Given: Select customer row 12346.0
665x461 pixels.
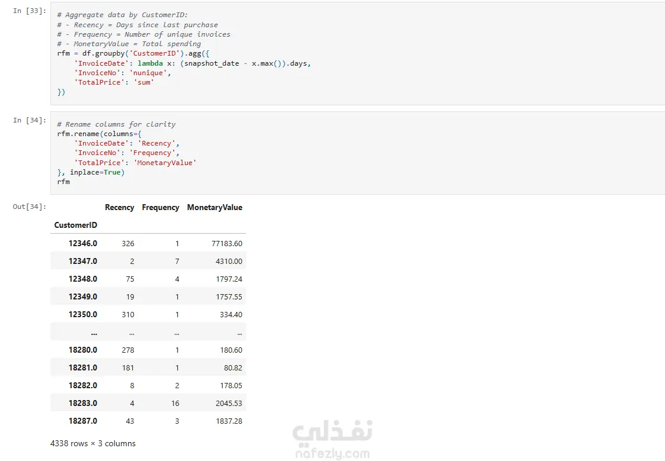Looking at the screenshot, I should pos(148,243).
